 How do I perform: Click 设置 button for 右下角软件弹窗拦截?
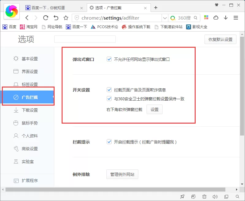(154, 110)
